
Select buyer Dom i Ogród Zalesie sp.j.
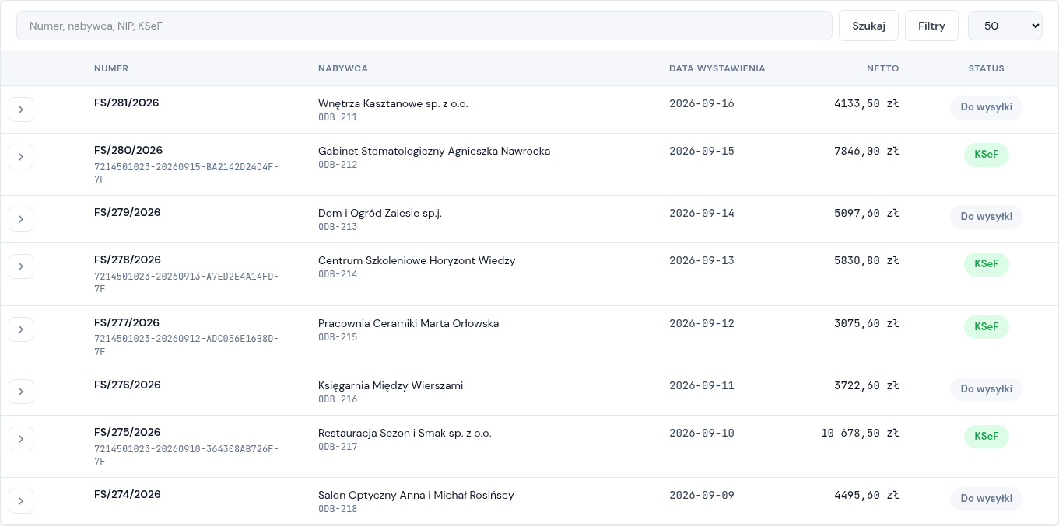pos(380,213)
